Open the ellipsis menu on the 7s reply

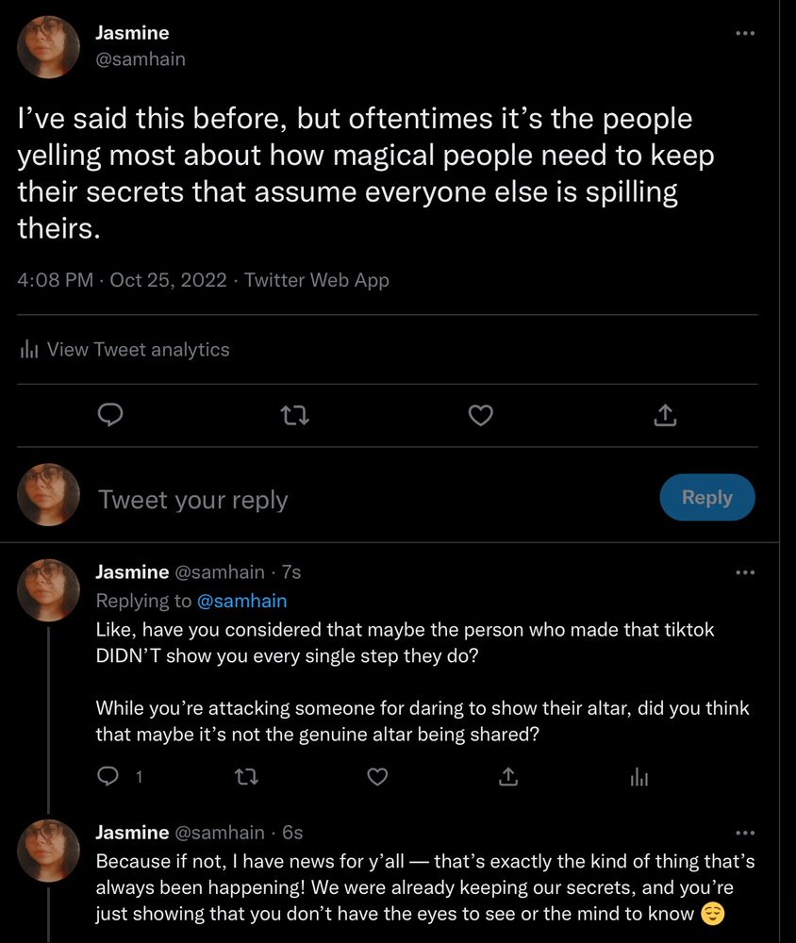pyautogui.click(x=745, y=571)
